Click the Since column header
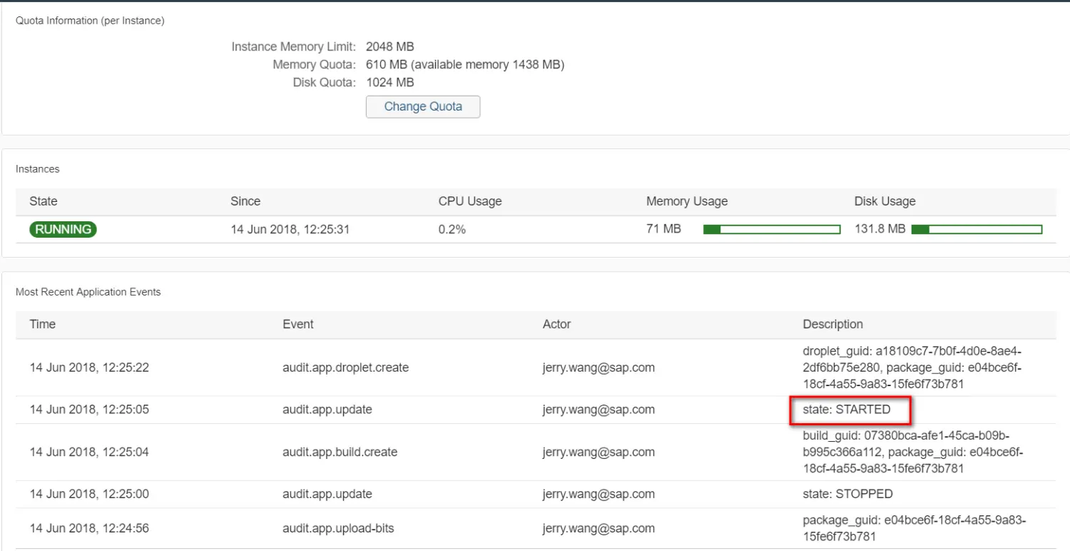1070x551 pixels. click(x=245, y=201)
